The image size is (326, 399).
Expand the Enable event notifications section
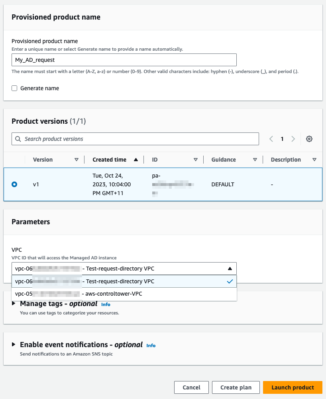14,345
